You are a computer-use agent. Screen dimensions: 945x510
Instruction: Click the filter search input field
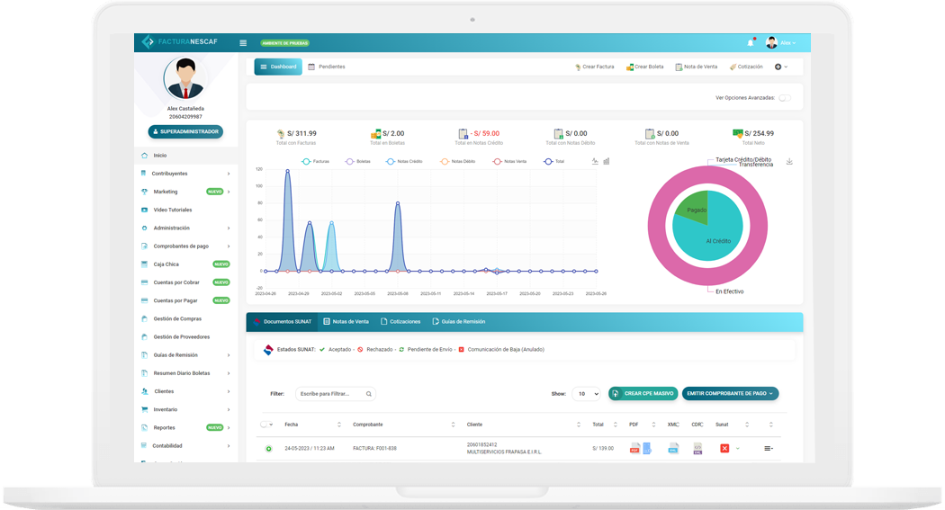coord(330,394)
